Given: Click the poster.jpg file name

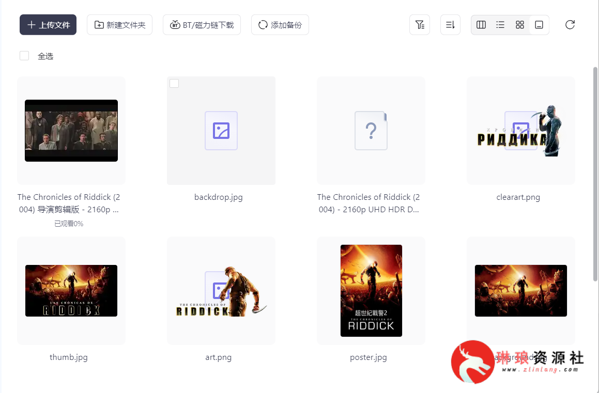Looking at the screenshot, I should pyautogui.click(x=368, y=357).
